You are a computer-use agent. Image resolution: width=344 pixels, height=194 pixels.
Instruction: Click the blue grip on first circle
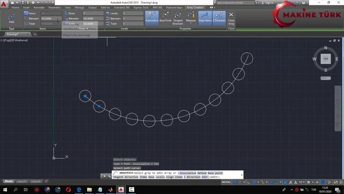tap(85, 96)
